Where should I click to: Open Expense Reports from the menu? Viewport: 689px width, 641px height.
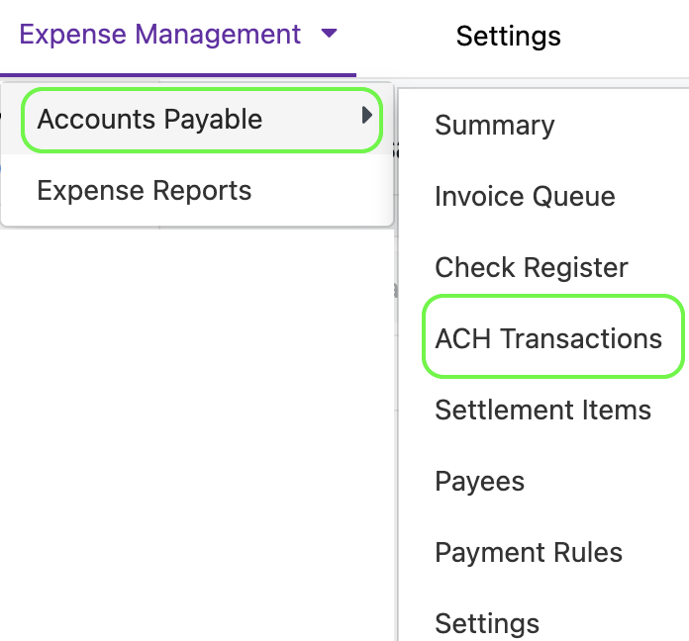[x=145, y=191]
